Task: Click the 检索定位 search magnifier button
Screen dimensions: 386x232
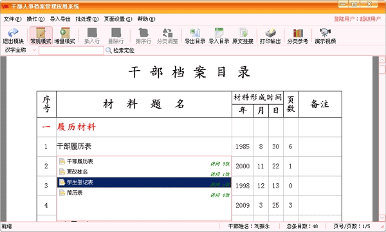Action: point(120,50)
